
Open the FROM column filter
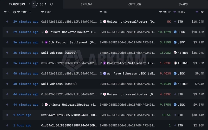click(42, 12)
